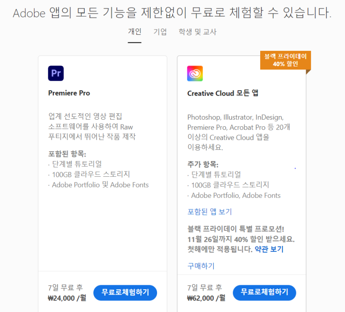
Task: Open the 포함된 앱 보기 link
Action: tap(209, 212)
